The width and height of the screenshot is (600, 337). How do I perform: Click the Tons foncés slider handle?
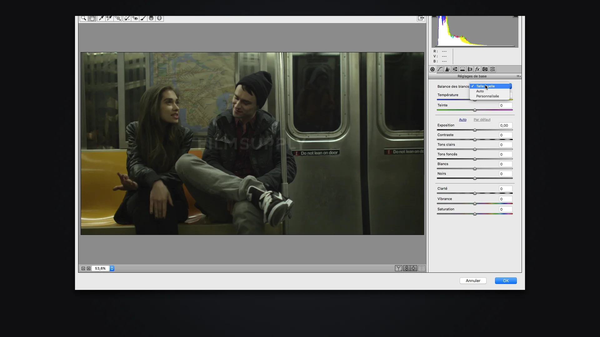click(x=475, y=159)
